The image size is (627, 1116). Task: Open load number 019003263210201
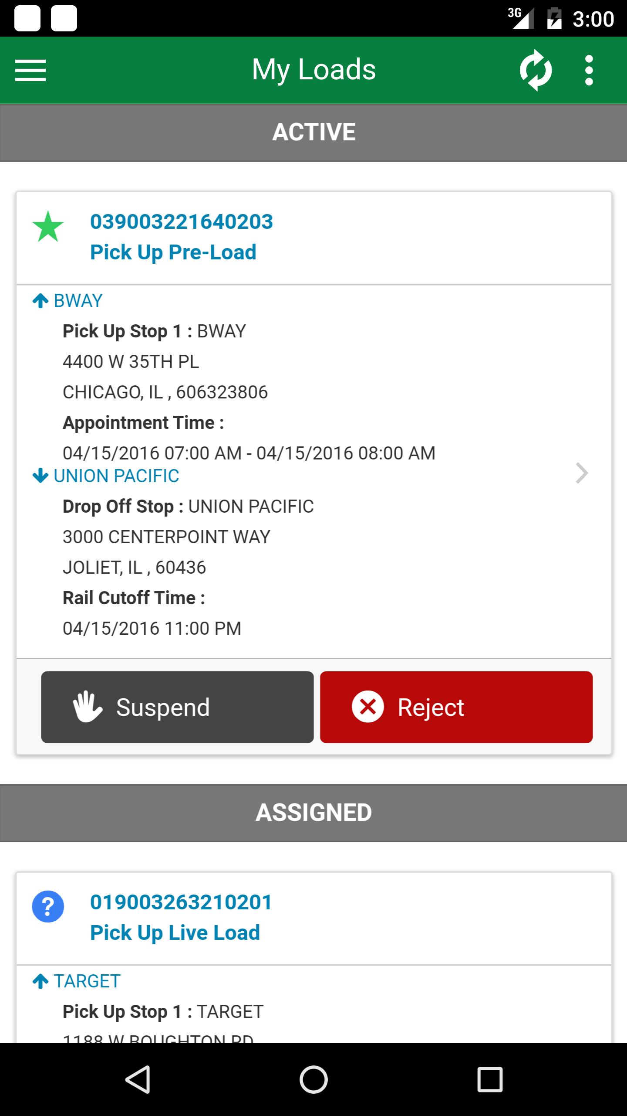tap(181, 902)
